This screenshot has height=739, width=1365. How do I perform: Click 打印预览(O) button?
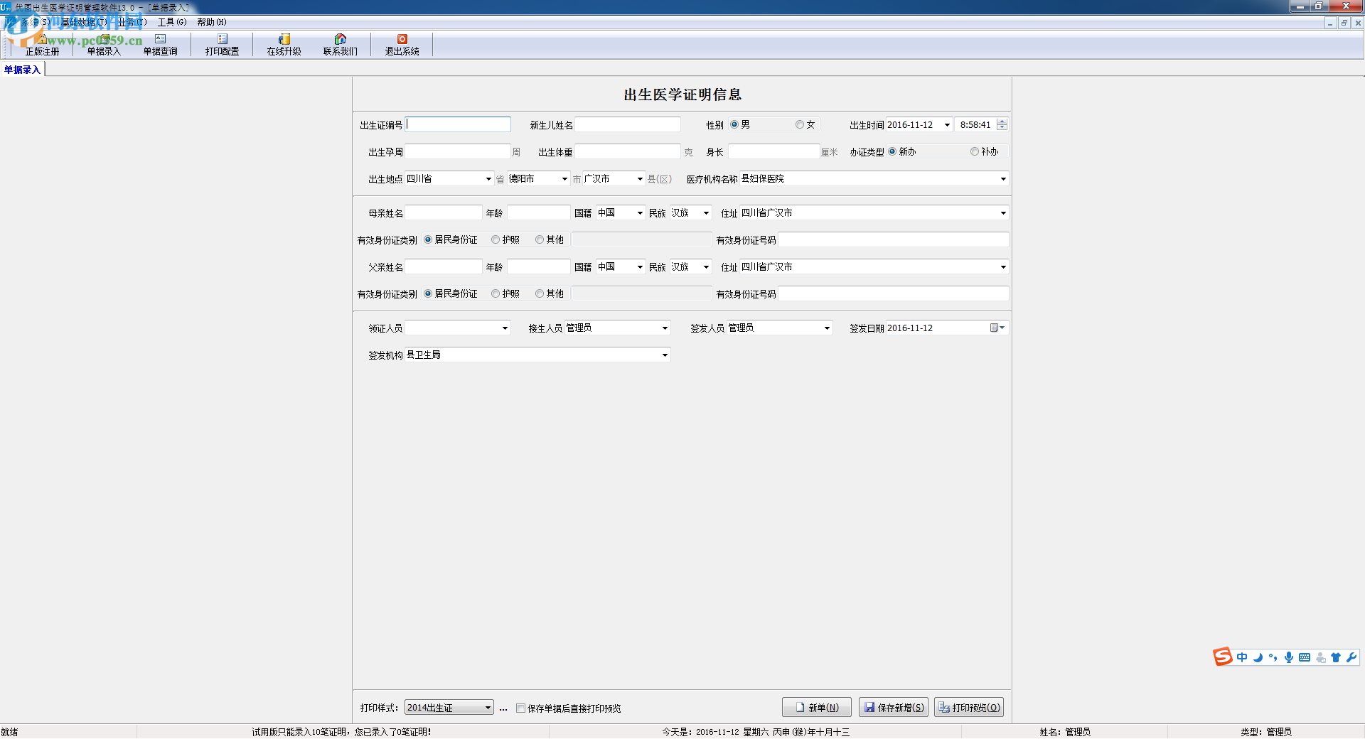point(968,708)
